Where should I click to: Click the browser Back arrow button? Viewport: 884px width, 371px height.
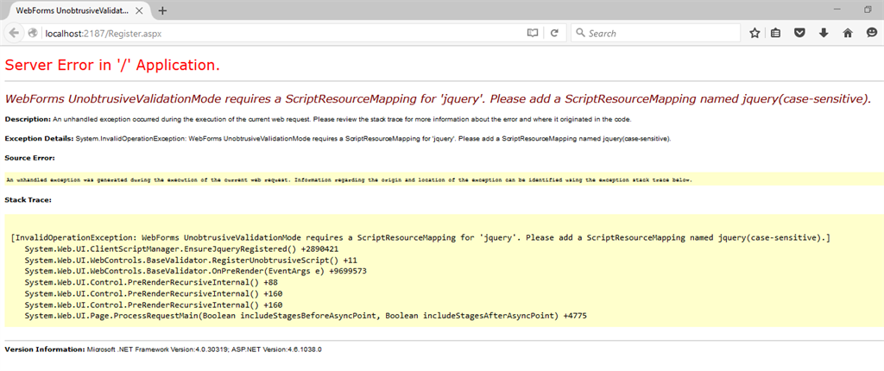[x=15, y=34]
